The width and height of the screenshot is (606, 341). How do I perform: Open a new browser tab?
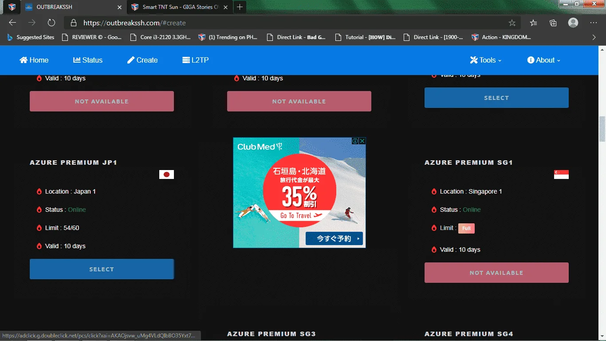click(x=240, y=7)
